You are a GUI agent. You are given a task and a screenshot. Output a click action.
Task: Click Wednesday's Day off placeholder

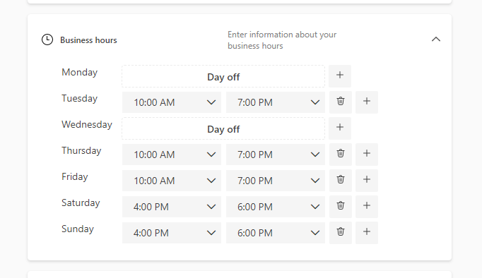pyautogui.click(x=223, y=128)
